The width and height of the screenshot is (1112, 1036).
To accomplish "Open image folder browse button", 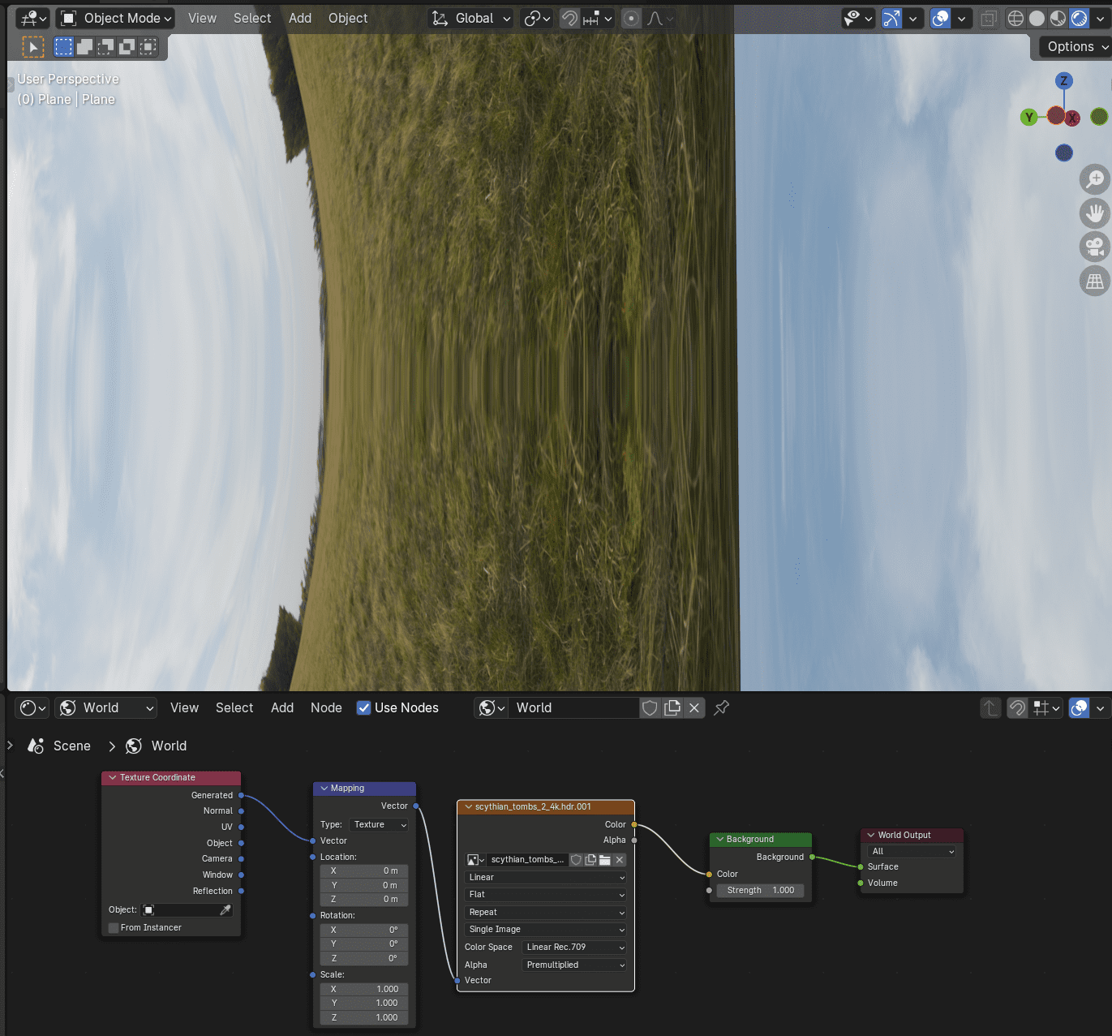I will click(605, 860).
